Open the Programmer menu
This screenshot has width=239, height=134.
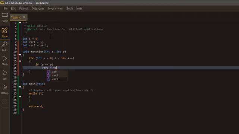55,9
